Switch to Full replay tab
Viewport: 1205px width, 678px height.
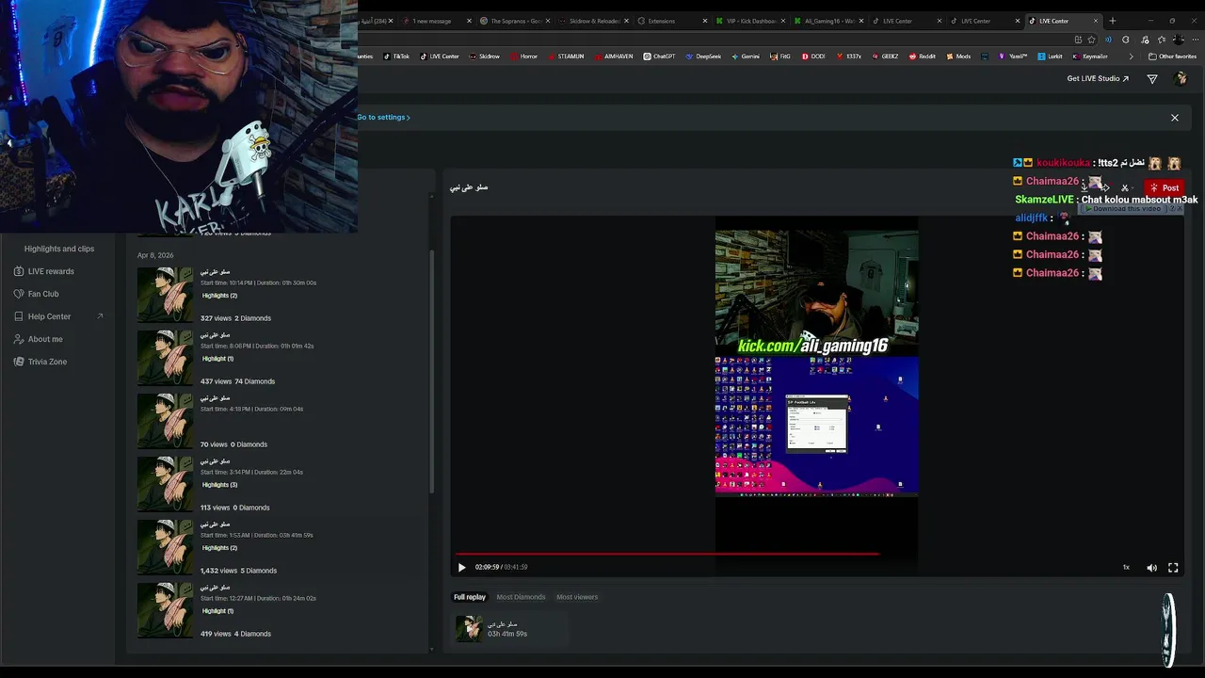tap(470, 597)
